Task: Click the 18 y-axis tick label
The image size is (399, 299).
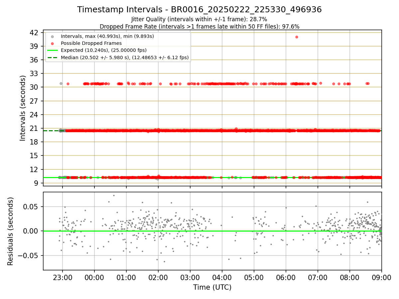Action: [x=34, y=142]
